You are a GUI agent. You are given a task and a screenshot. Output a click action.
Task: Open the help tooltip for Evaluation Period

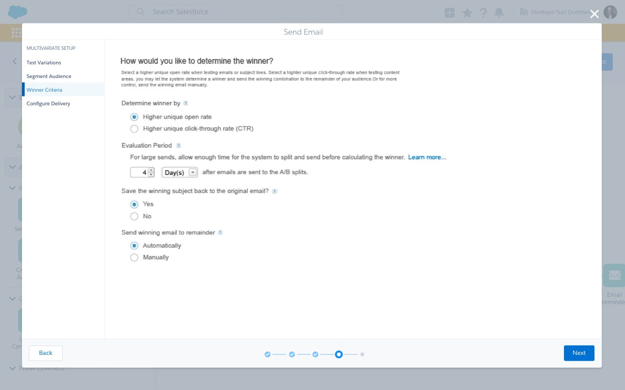point(179,145)
